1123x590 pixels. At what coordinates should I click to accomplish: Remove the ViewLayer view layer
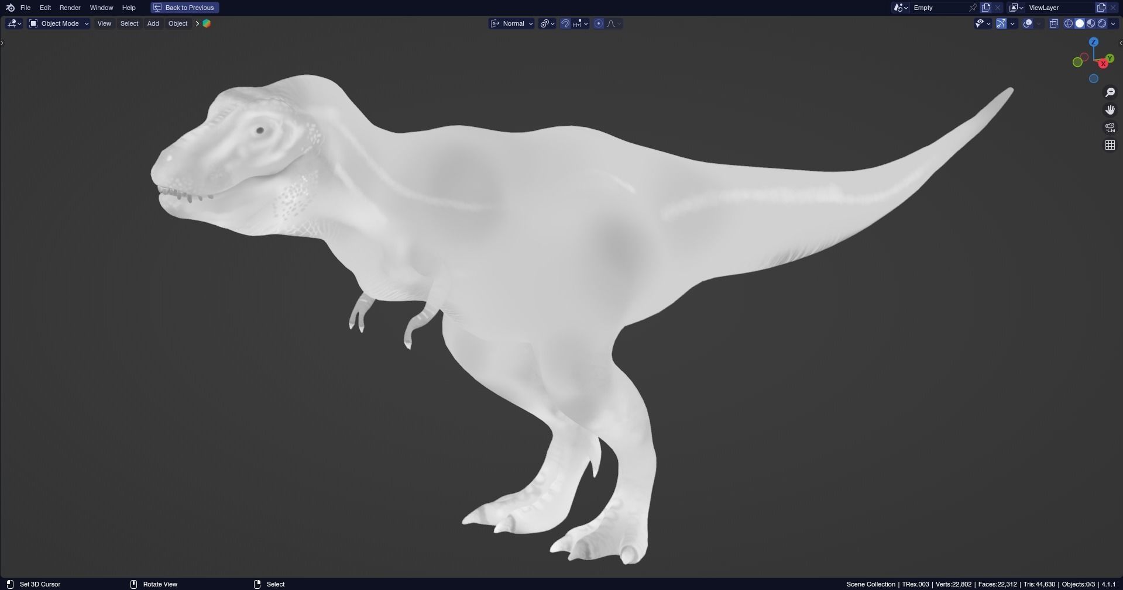pyautogui.click(x=1113, y=8)
